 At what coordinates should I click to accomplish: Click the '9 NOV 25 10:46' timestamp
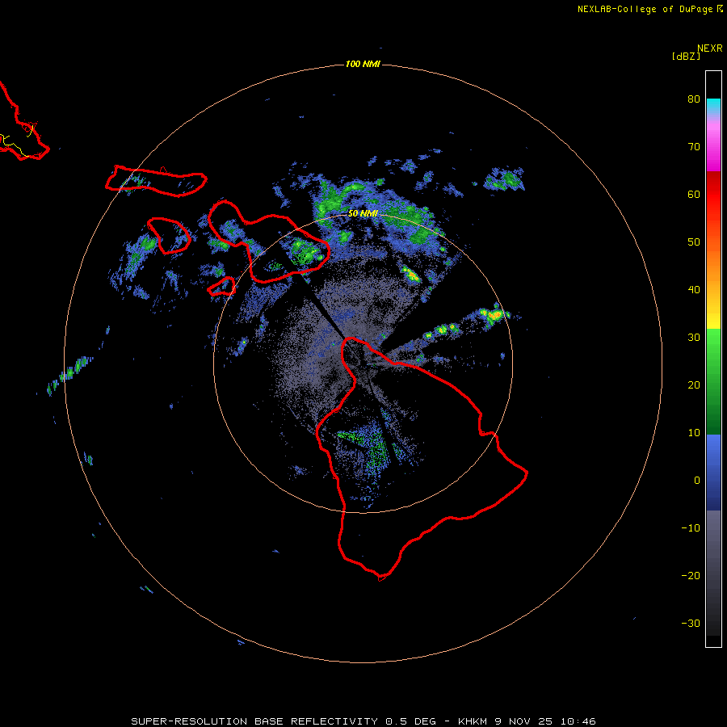coord(545,721)
